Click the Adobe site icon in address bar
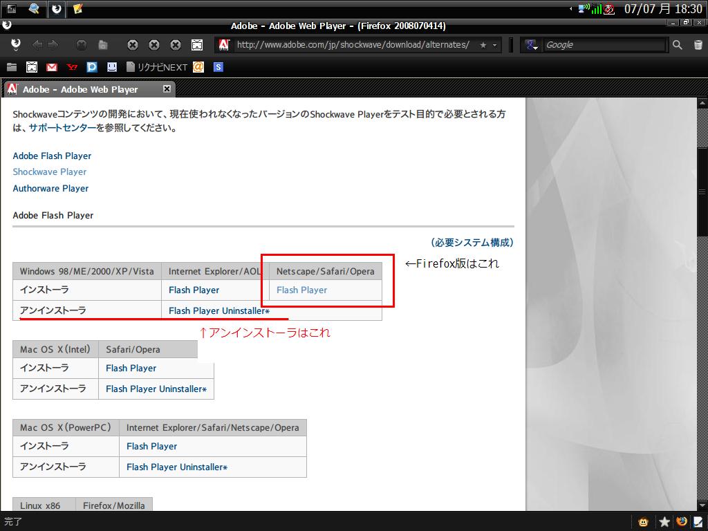The image size is (708, 531). coord(224,45)
